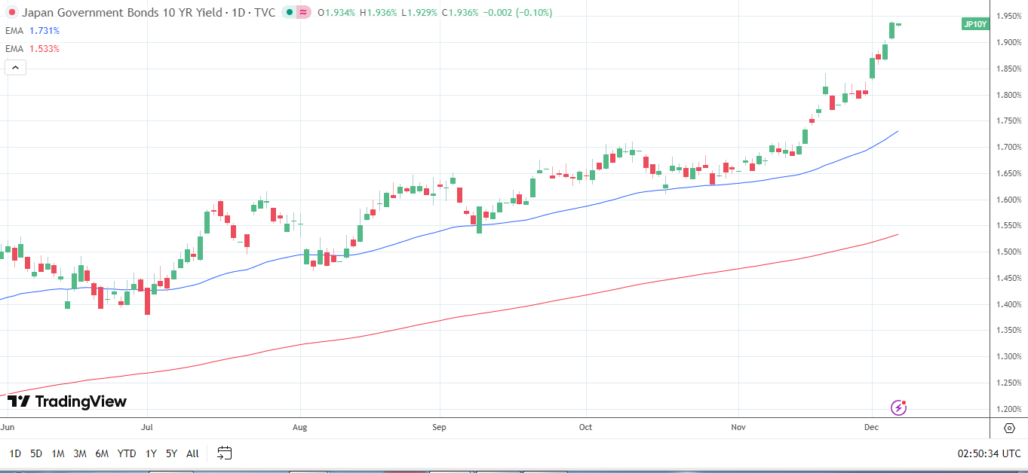This screenshot has width=1028, height=473.
Task: Select the red EMA 1.533% legend
Action: (32, 49)
